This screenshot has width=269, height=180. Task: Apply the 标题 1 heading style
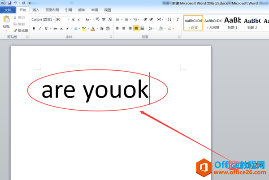coord(233,22)
